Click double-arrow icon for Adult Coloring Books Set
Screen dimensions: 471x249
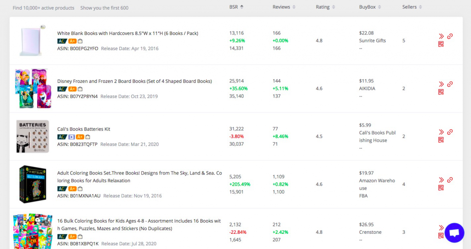[441, 180]
